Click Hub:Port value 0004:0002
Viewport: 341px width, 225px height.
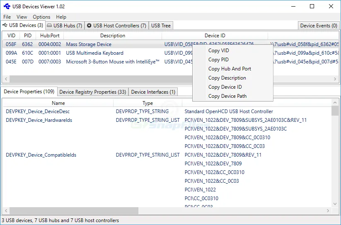[50, 44]
